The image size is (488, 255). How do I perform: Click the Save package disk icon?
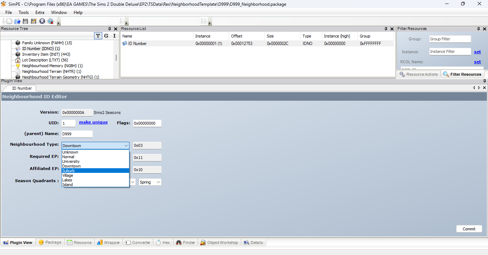click(25, 21)
